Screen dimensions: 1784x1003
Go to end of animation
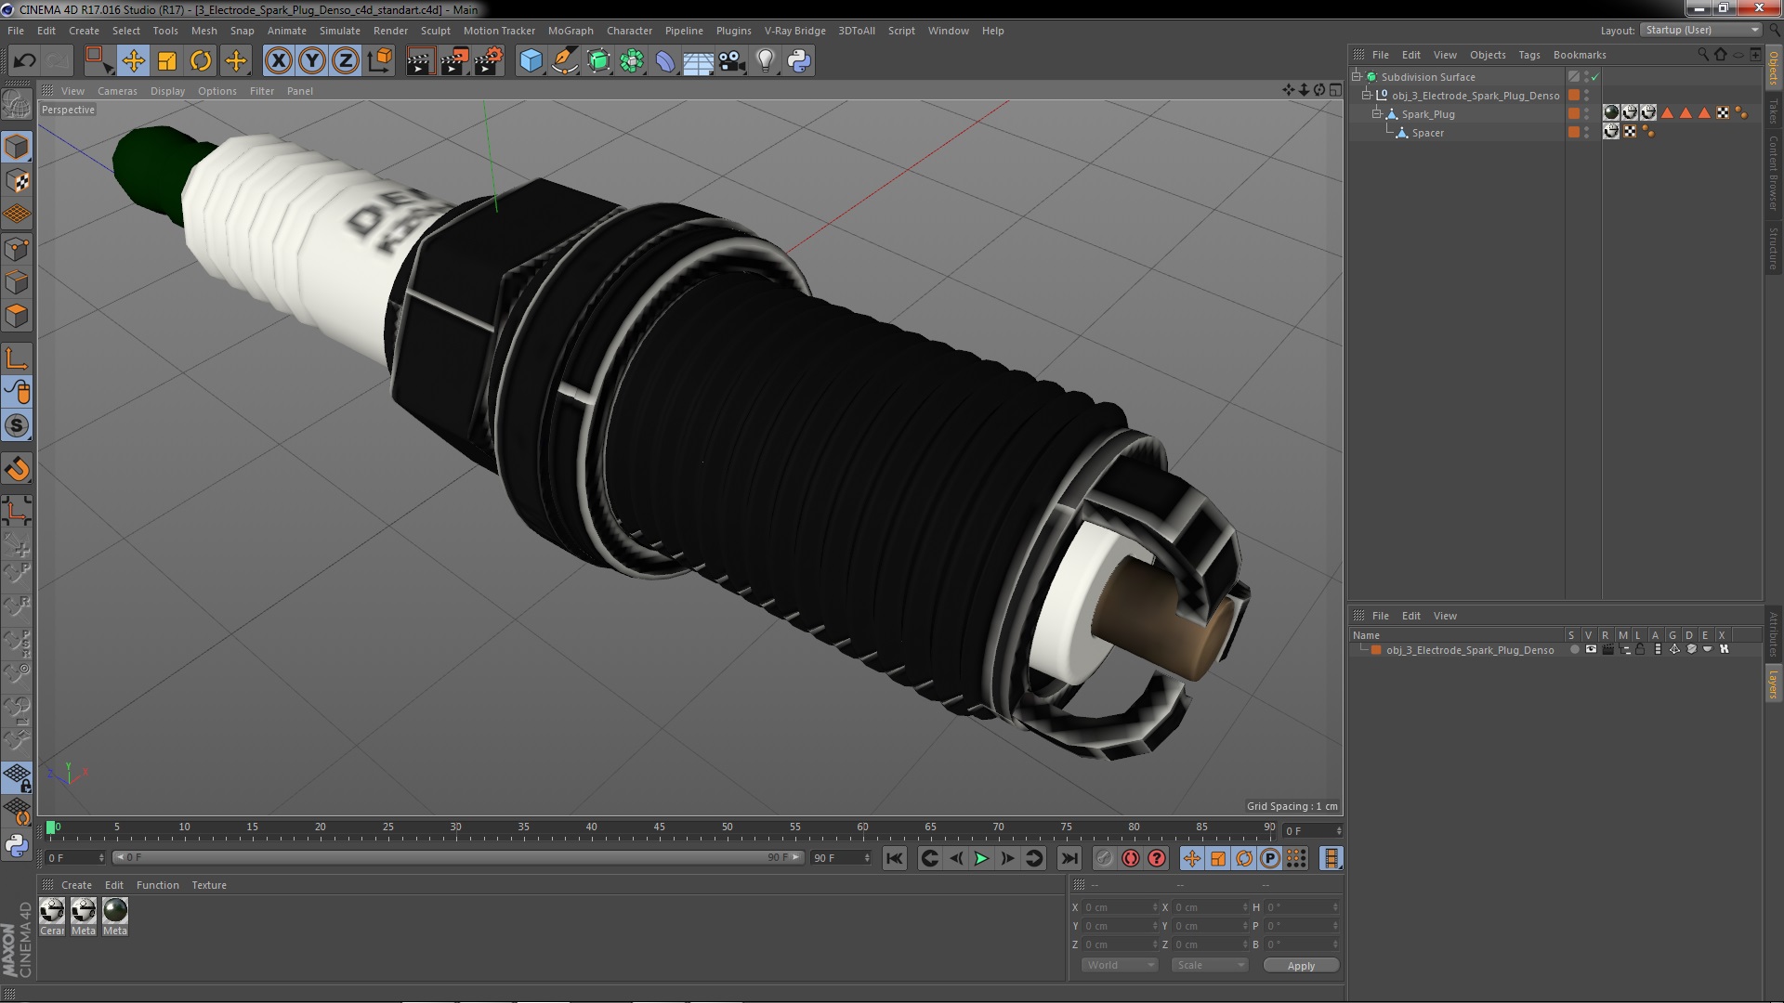pos(1069,858)
